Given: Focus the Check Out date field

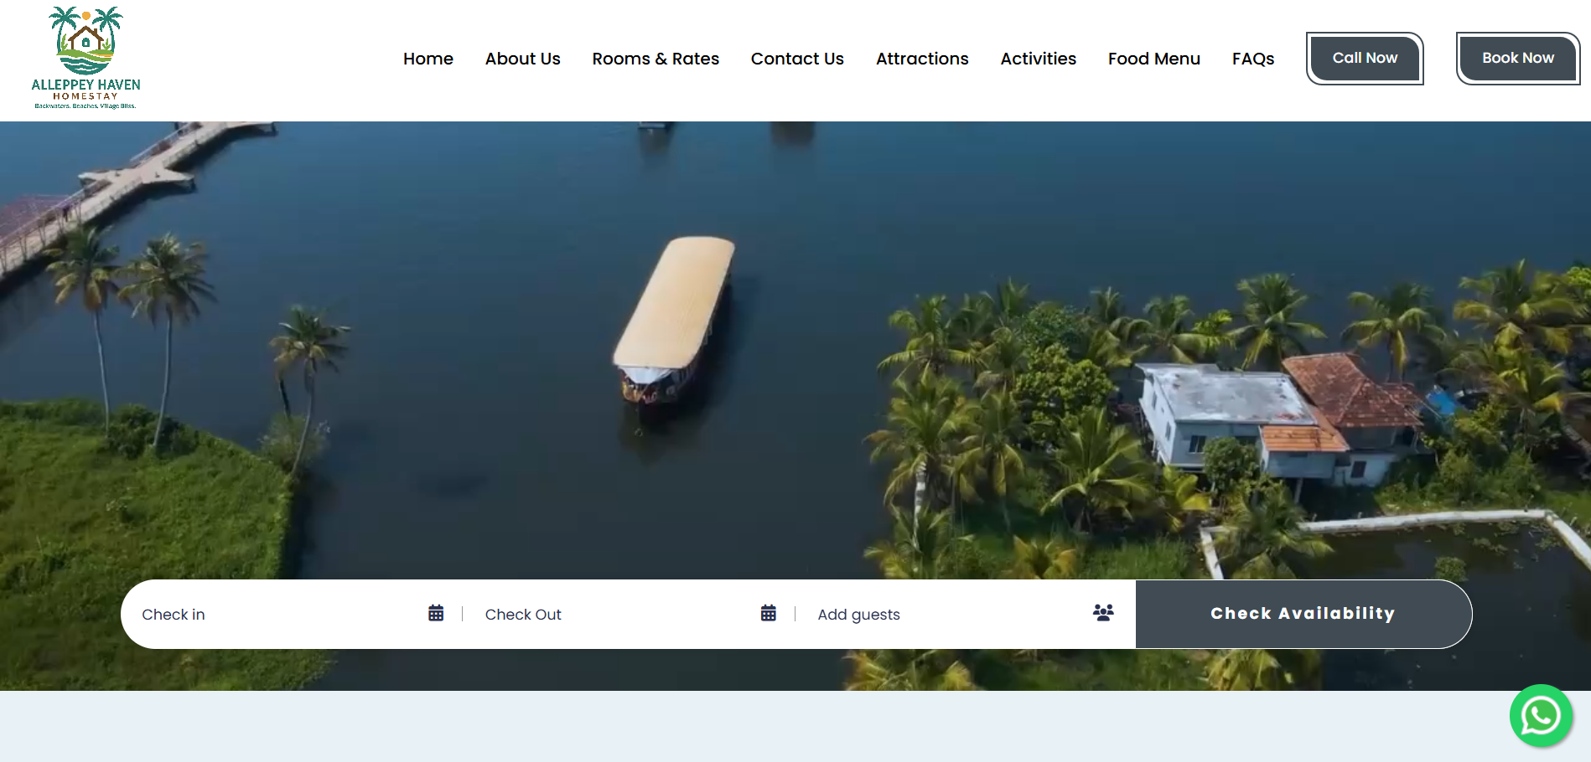Looking at the screenshot, I should click(612, 615).
